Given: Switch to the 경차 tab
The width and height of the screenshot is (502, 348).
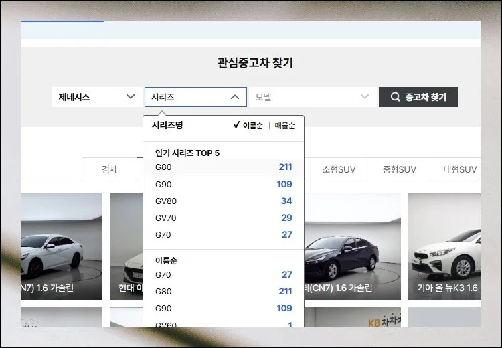Looking at the screenshot, I should [109, 169].
